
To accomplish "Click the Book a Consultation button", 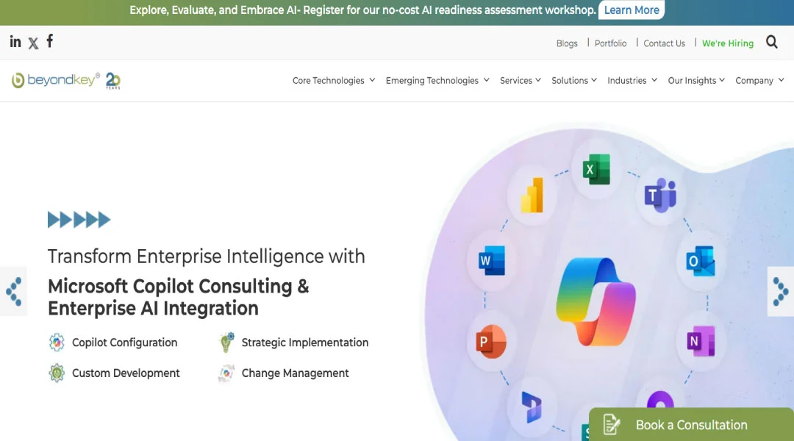I will pos(691,425).
